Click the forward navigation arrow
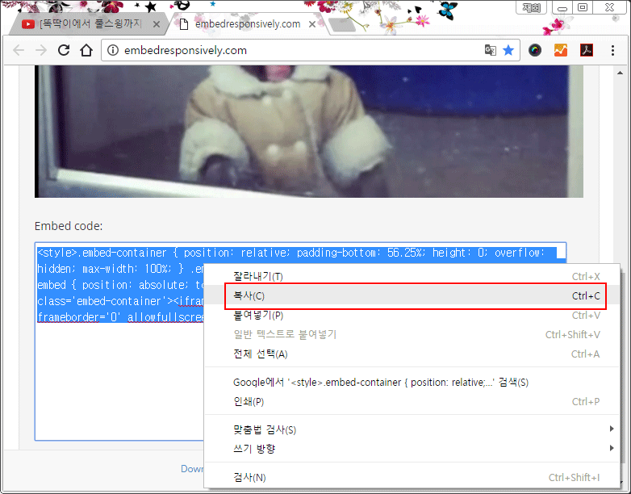Image resolution: width=631 pixels, height=494 pixels. click(x=41, y=50)
